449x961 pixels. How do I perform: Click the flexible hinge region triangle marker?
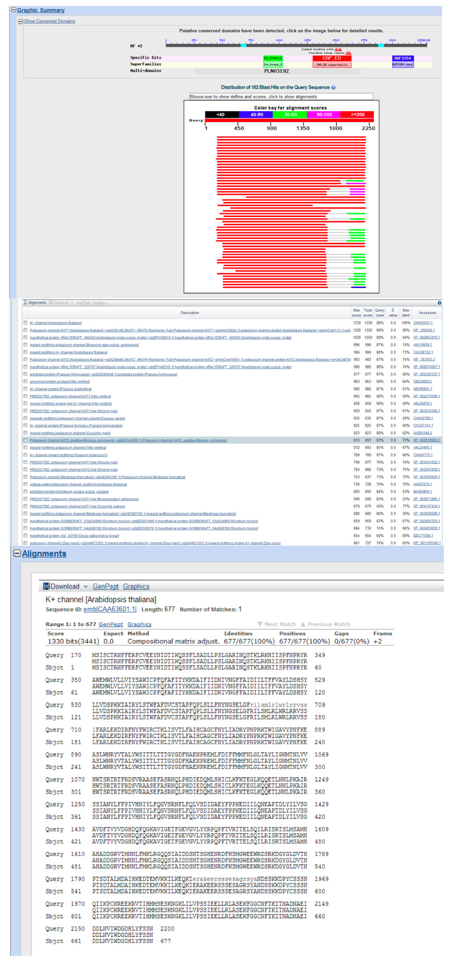click(348, 53)
